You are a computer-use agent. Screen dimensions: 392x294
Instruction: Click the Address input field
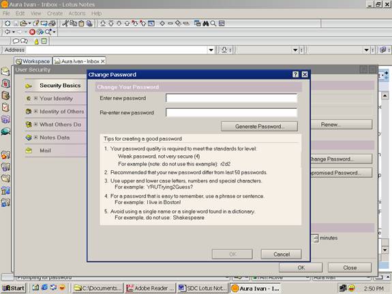117,50
